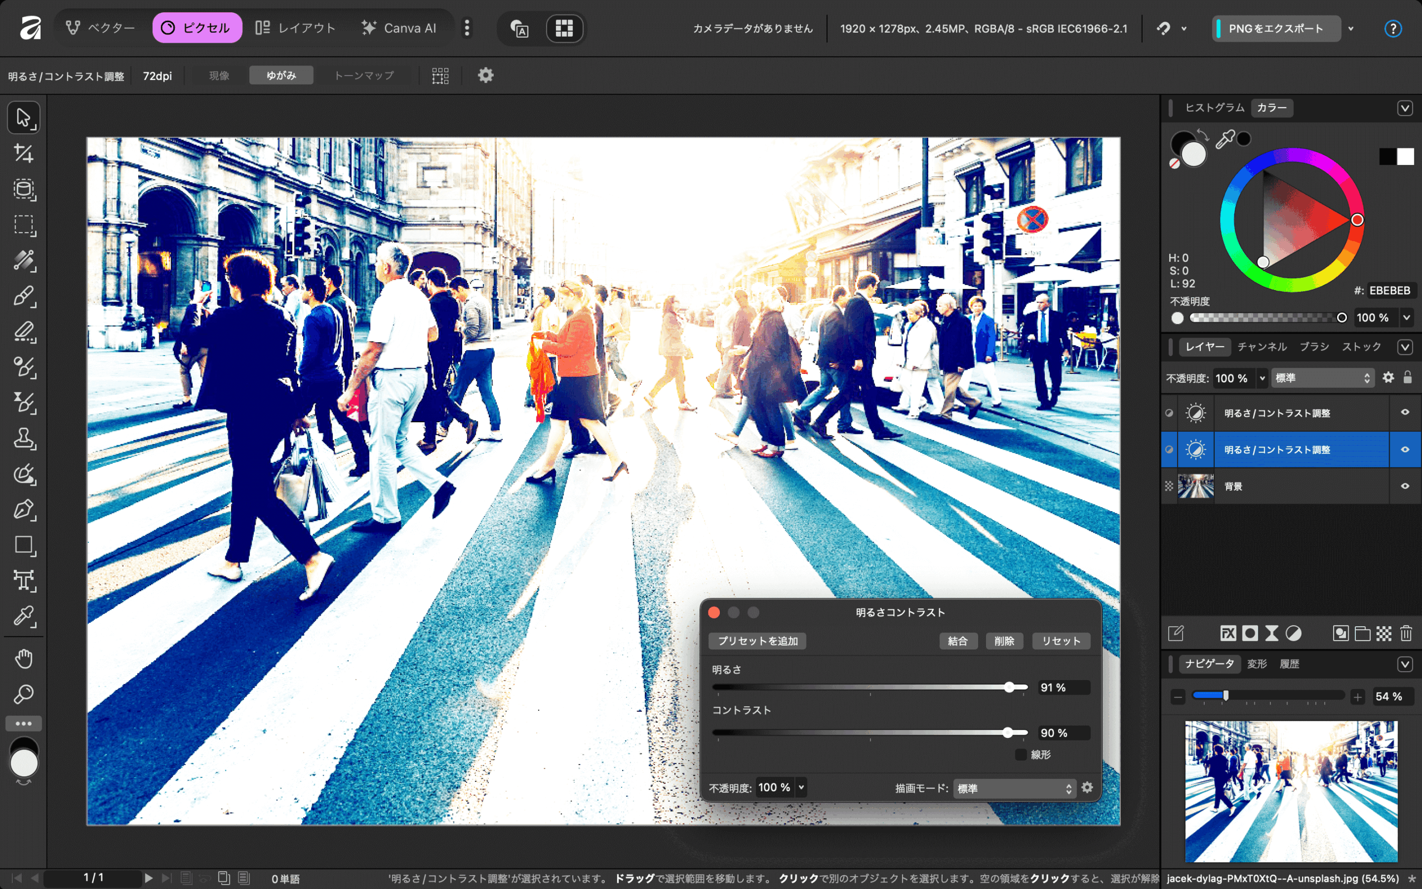This screenshot has width=1422, height=889.
Task: Click the mask layer icon
Action: [x=1250, y=633]
